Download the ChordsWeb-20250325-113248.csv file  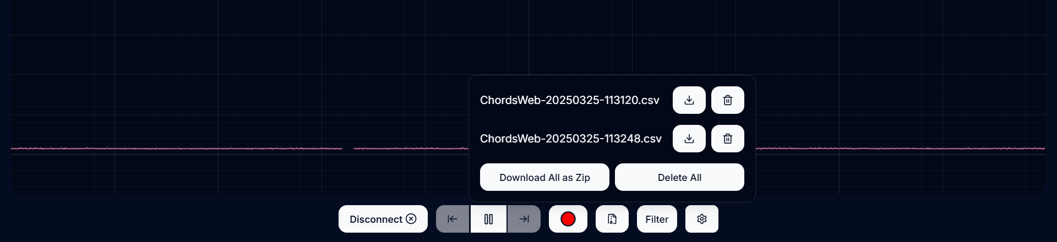point(689,139)
